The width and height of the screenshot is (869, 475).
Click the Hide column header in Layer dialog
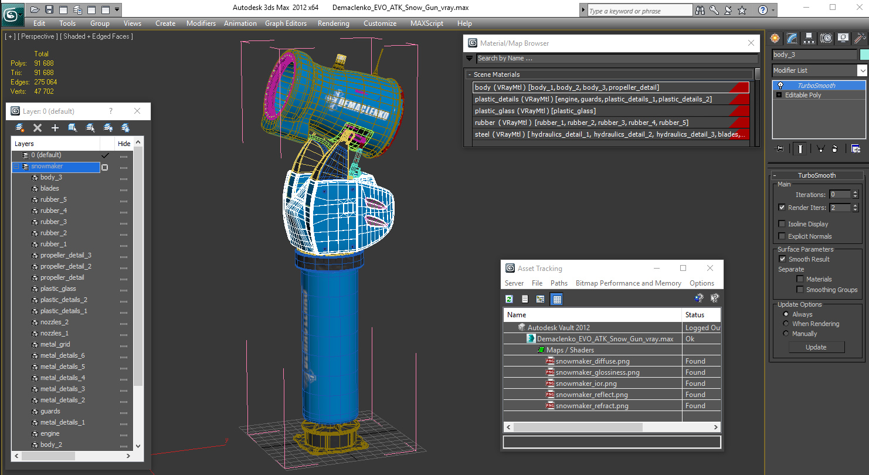tap(124, 144)
